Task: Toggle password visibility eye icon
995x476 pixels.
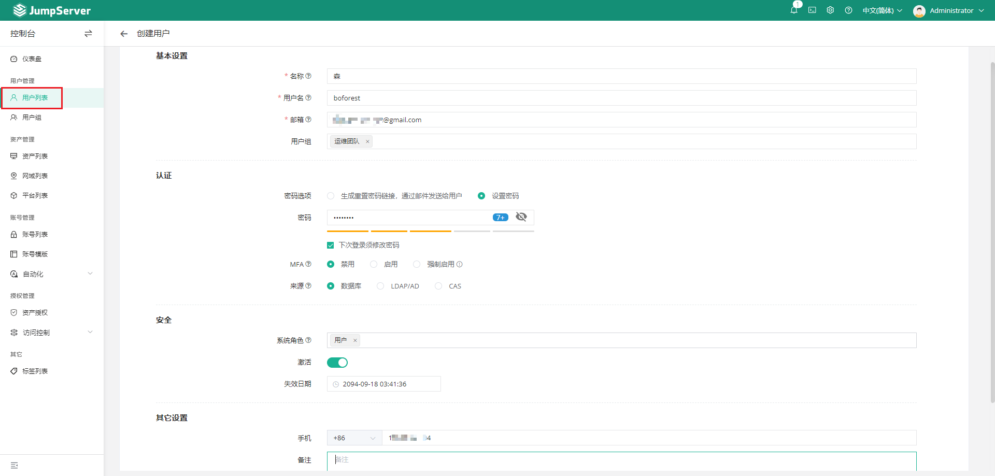Action: pyautogui.click(x=521, y=217)
